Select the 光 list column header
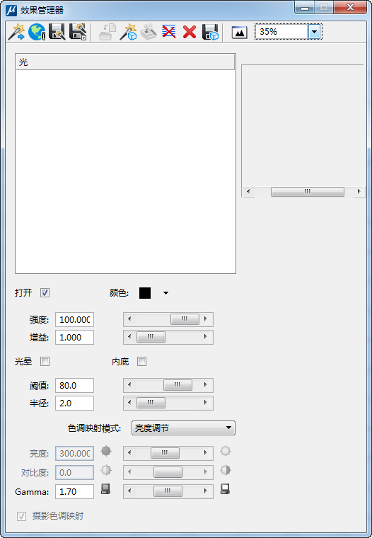 (x=125, y=62)
